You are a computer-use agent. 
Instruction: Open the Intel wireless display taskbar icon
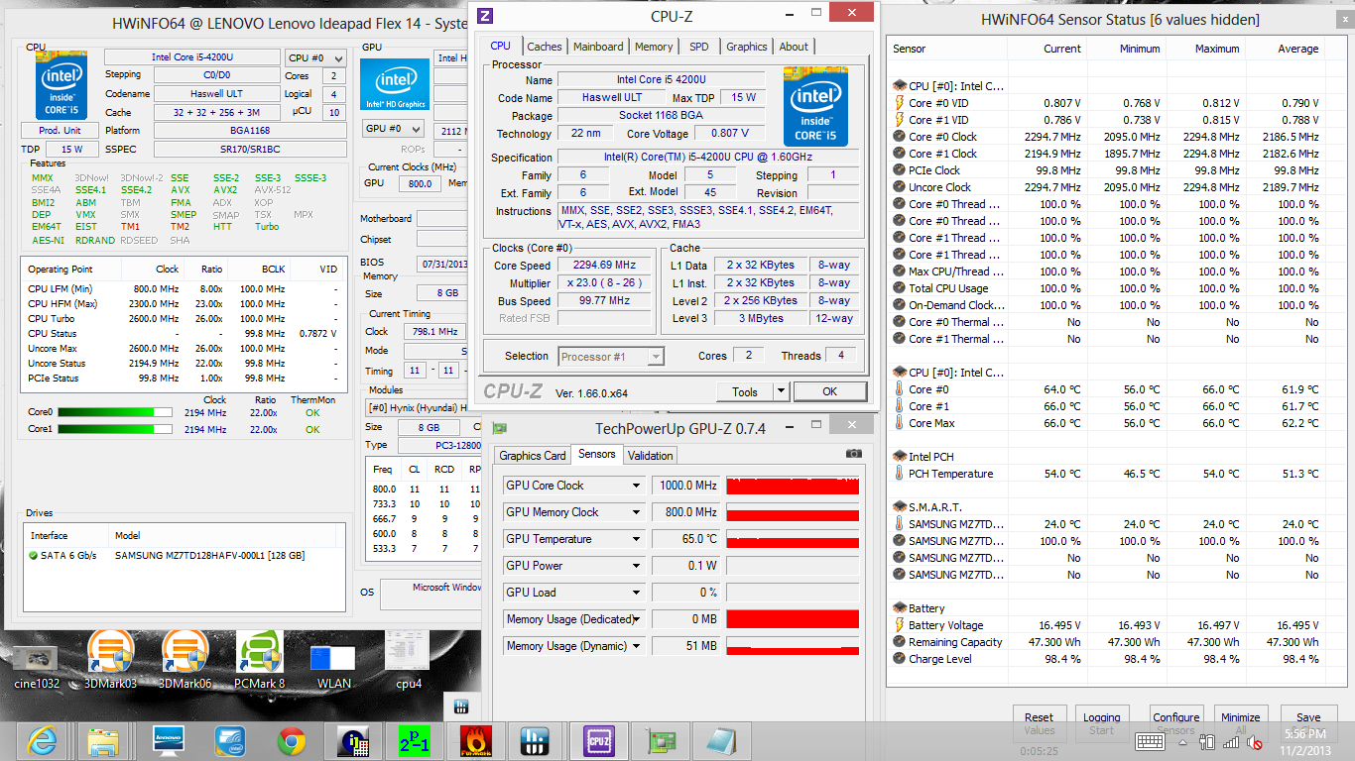pos(230,740)
